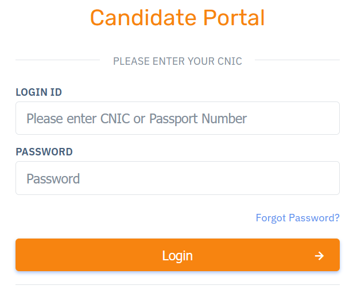357x297 pixels.
Task: Select the CNIC or Passport Number placeholder
Action: tap(137, 119)
